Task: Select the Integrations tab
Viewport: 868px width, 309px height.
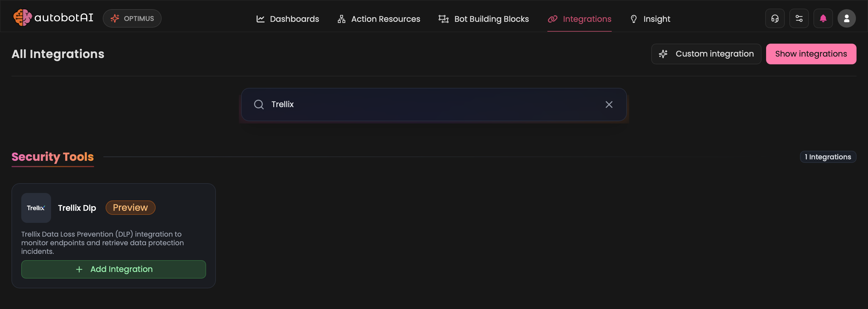Action: [579, 19]
